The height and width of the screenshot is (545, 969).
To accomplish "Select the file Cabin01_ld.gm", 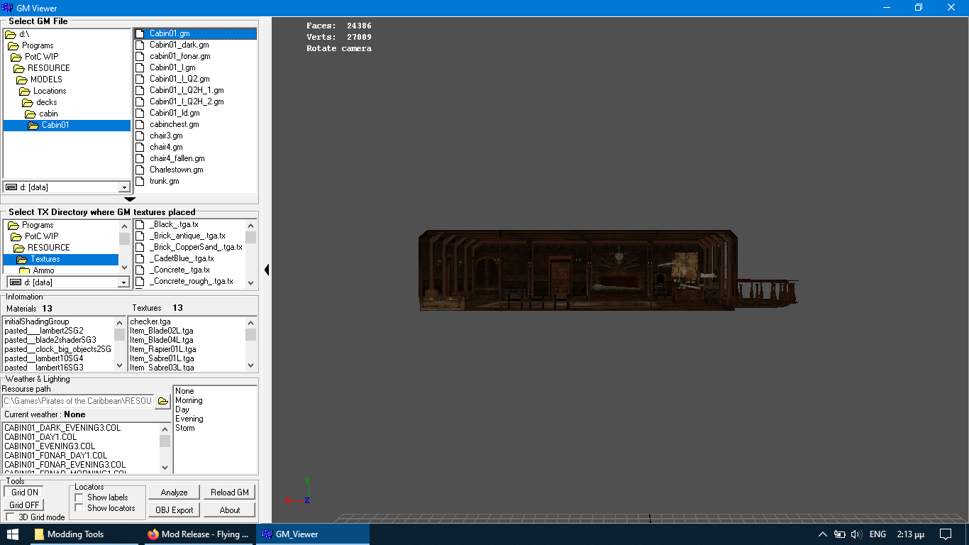I will tap(175, 113).
